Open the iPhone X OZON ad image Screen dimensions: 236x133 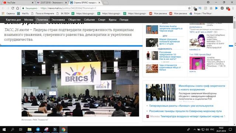point(197,63)
